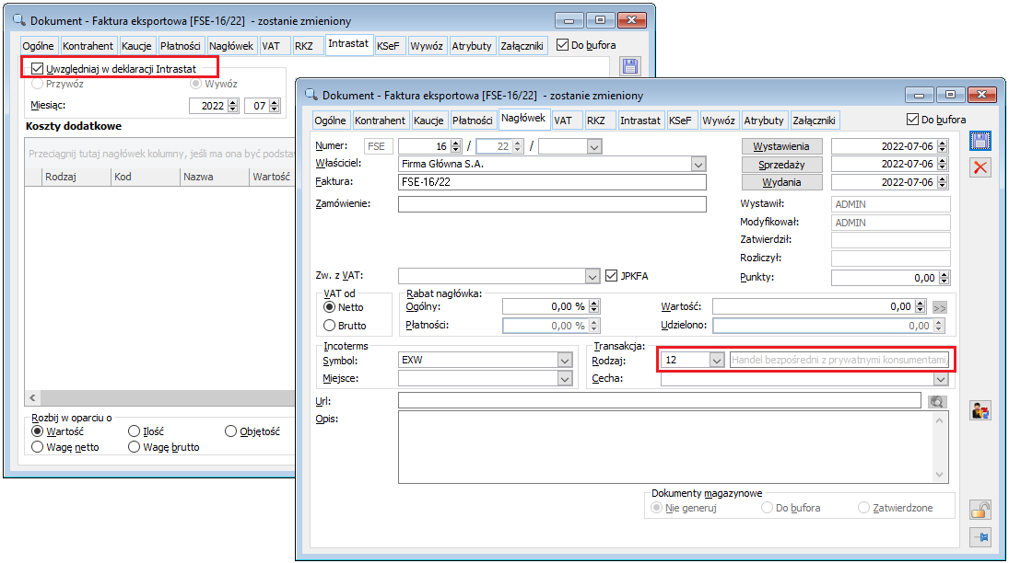Step the Ogólny discount percent spinner
Viewport: 1009px width, 563px height.
pyautogui.click(x=594, y=306)
